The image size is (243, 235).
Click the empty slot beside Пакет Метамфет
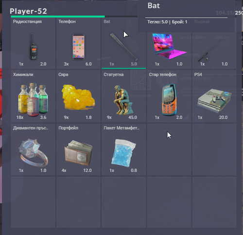(x=169, y=149)
